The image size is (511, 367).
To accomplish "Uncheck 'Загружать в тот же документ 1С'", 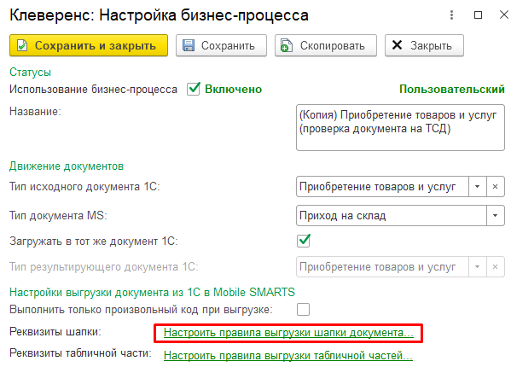I will (x=304, y=241).
